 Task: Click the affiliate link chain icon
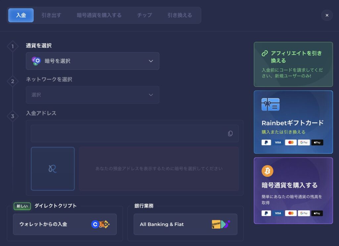pyautogui.click(x=265, y=53)
